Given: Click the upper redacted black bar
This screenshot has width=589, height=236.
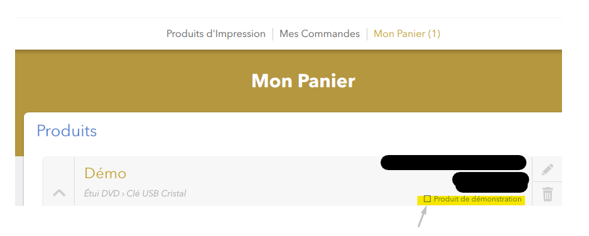Looking at the screenshot, I should (453, 163).
